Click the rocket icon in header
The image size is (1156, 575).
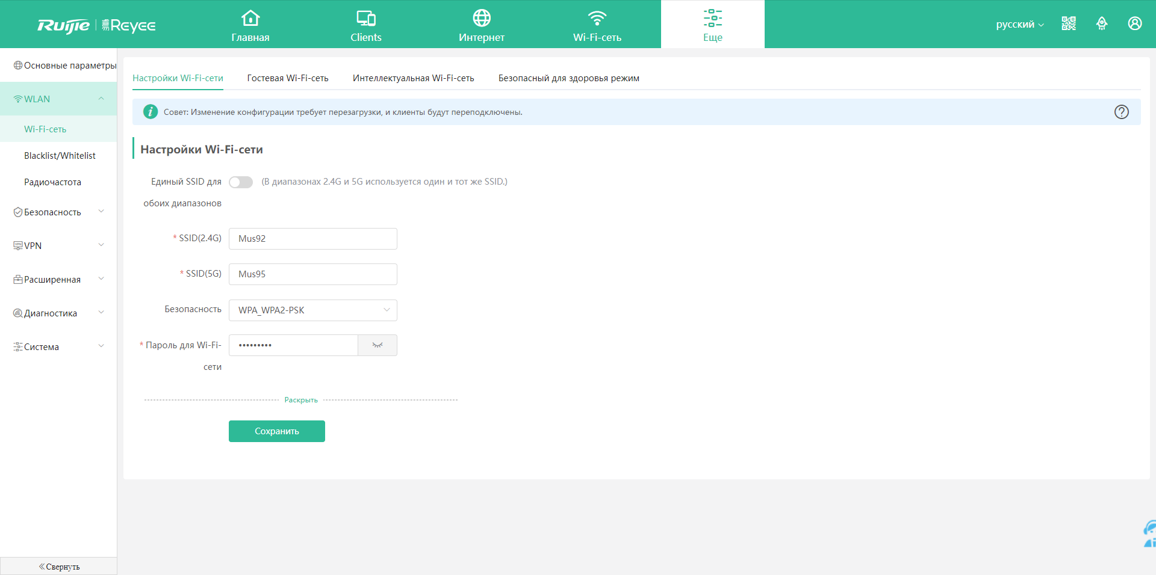(x=1102, y=23)
